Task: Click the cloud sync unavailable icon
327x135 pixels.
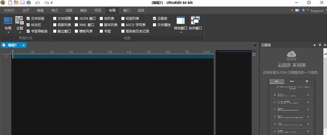Action: [292, 56]
